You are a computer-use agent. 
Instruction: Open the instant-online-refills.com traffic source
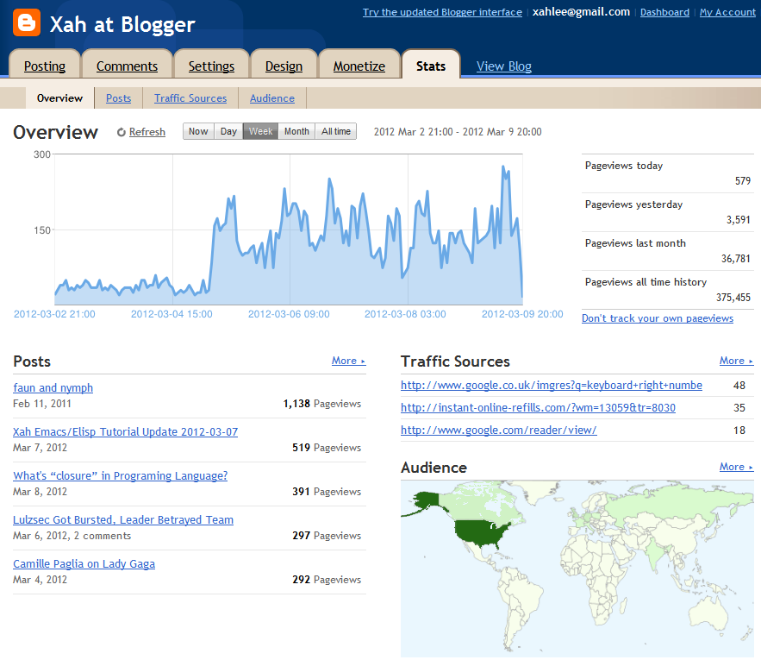pos(539,408)
